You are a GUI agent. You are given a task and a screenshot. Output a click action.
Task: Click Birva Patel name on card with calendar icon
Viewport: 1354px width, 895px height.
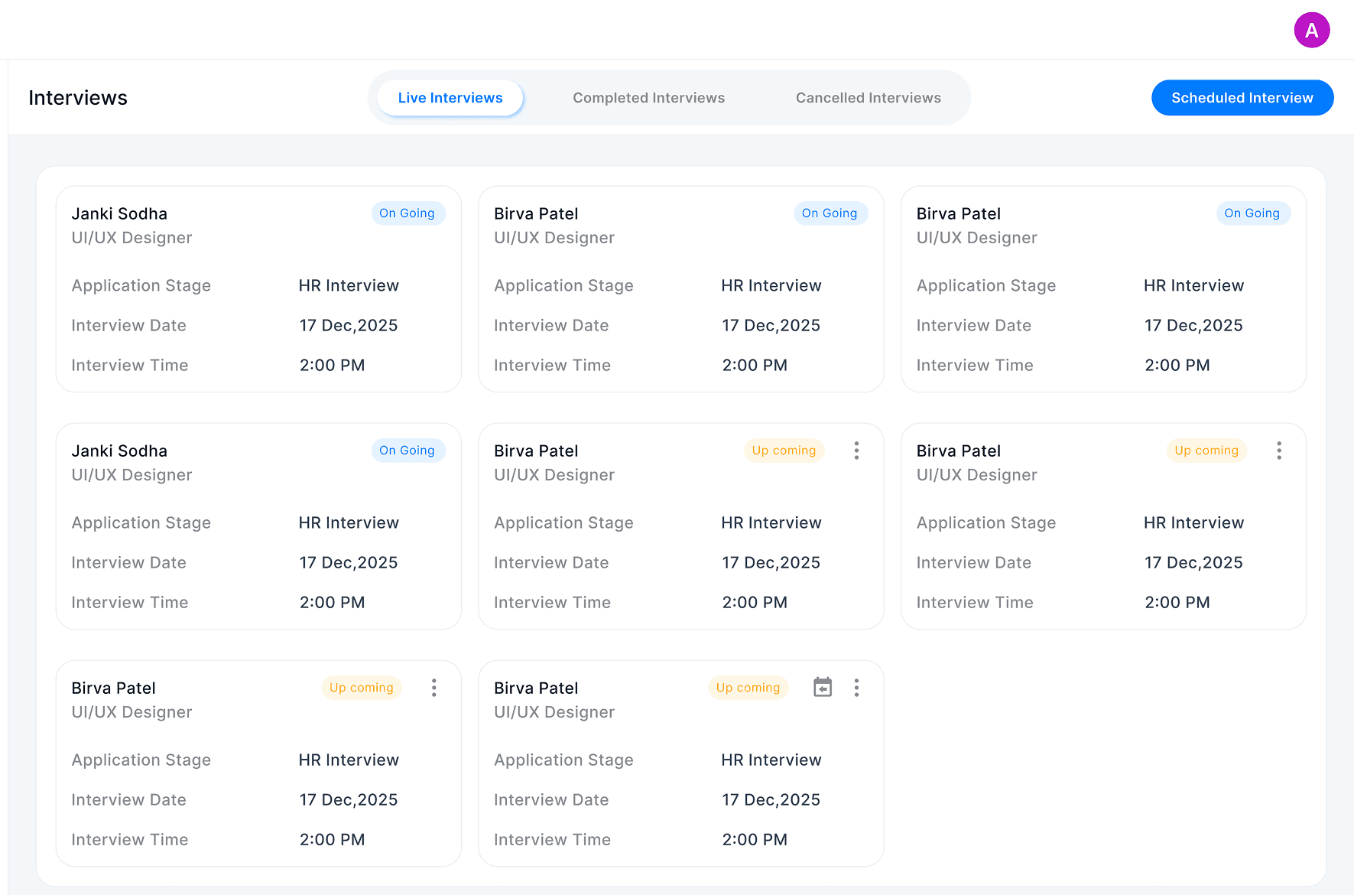pos(536,688)
